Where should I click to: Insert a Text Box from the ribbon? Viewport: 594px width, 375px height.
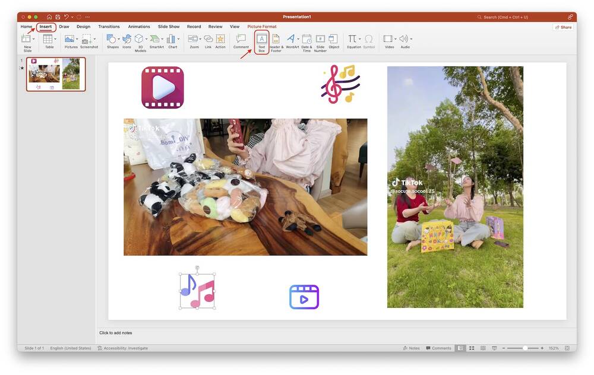point(261,39)
